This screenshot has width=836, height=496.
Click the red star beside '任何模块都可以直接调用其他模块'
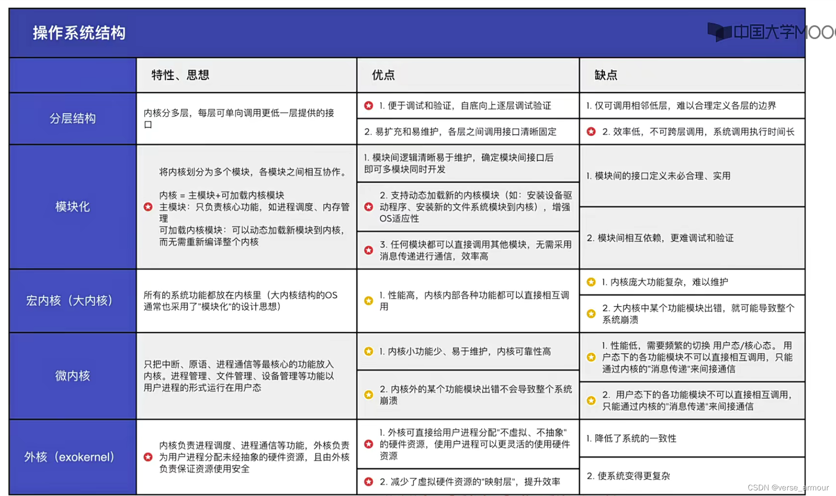tap(368, 250)
